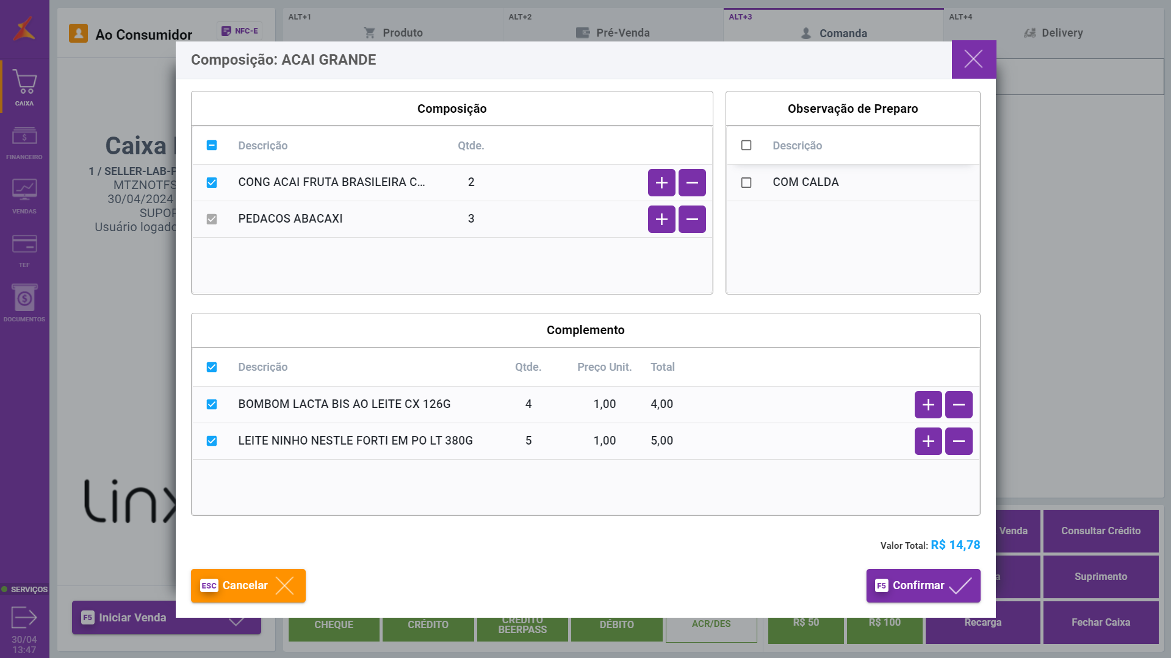Add one more BOMBOM LACTA BIS
This screenshot has height=658, width=1171.
click(x=928, y=405)
